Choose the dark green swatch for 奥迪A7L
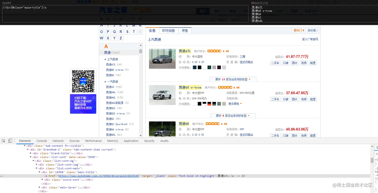Screen dimensions: 378x193 tap(209, 67)
